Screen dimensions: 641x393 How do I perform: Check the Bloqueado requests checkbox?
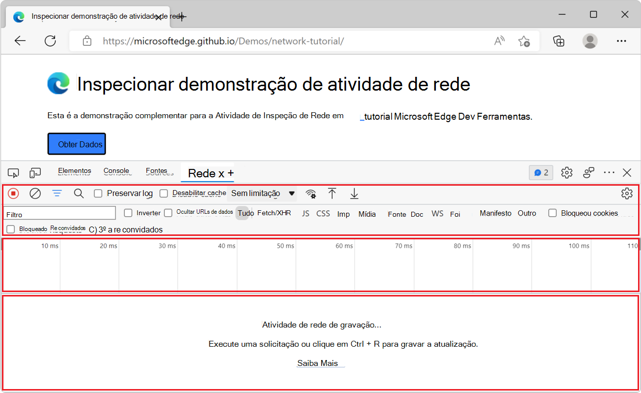pyautogui.click(x=11, y=229)
